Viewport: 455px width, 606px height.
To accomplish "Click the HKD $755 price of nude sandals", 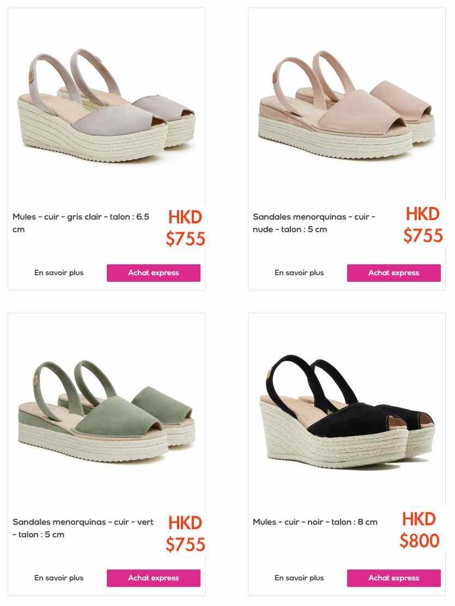I will [x=423, y=225].
